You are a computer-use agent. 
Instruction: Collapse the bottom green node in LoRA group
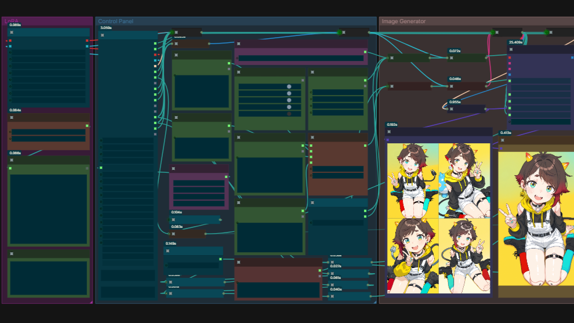(x=12, y=253)
